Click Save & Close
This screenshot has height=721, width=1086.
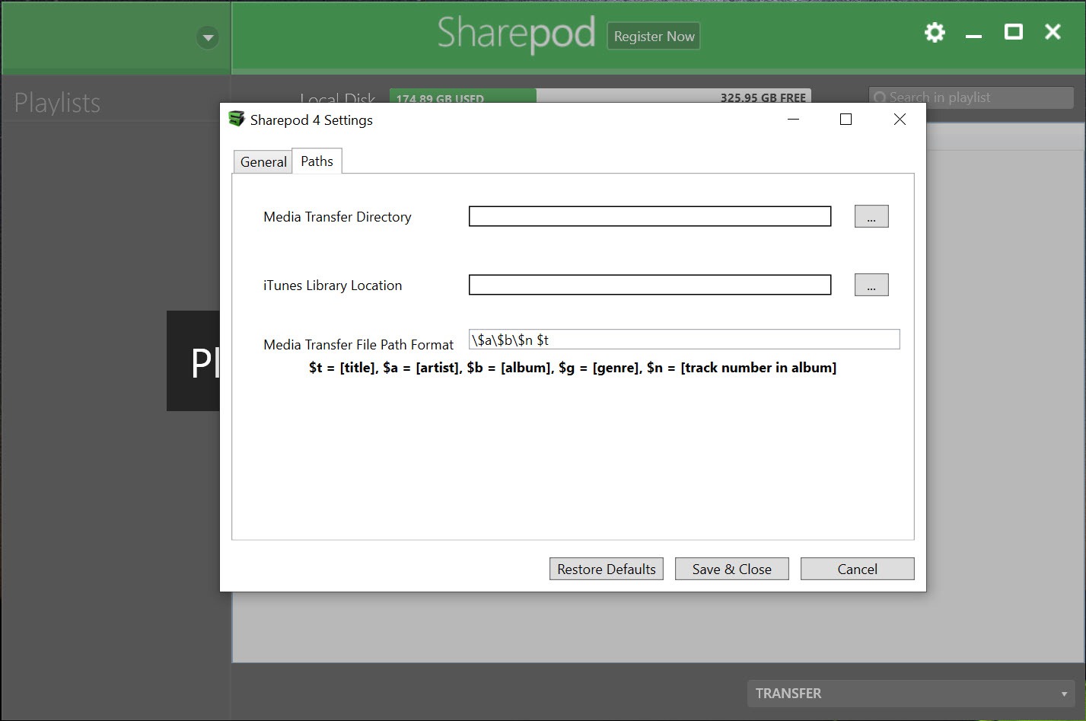[x=732, y=569]
